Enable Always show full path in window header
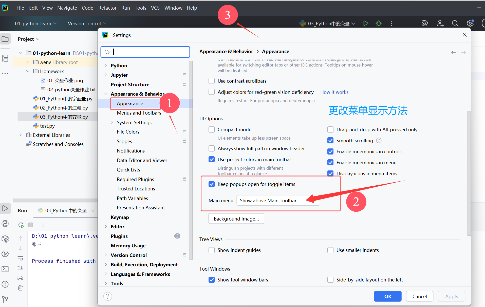This screenshot has height=307, width=485. point(212,148)
